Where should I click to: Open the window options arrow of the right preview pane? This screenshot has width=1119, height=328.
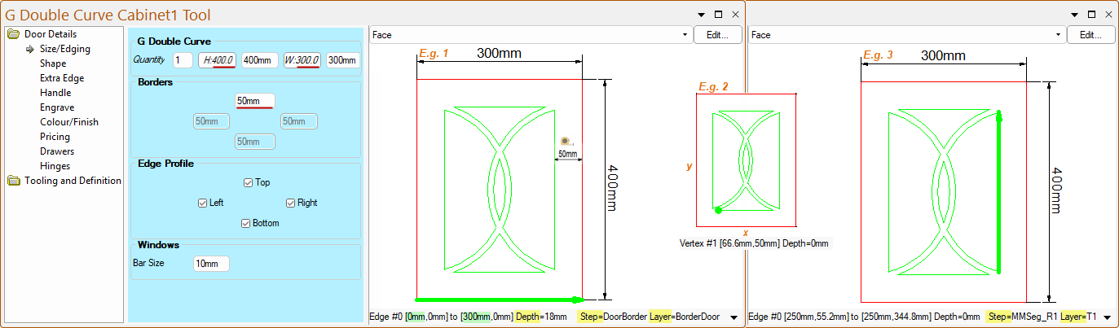click(1076, 15)
